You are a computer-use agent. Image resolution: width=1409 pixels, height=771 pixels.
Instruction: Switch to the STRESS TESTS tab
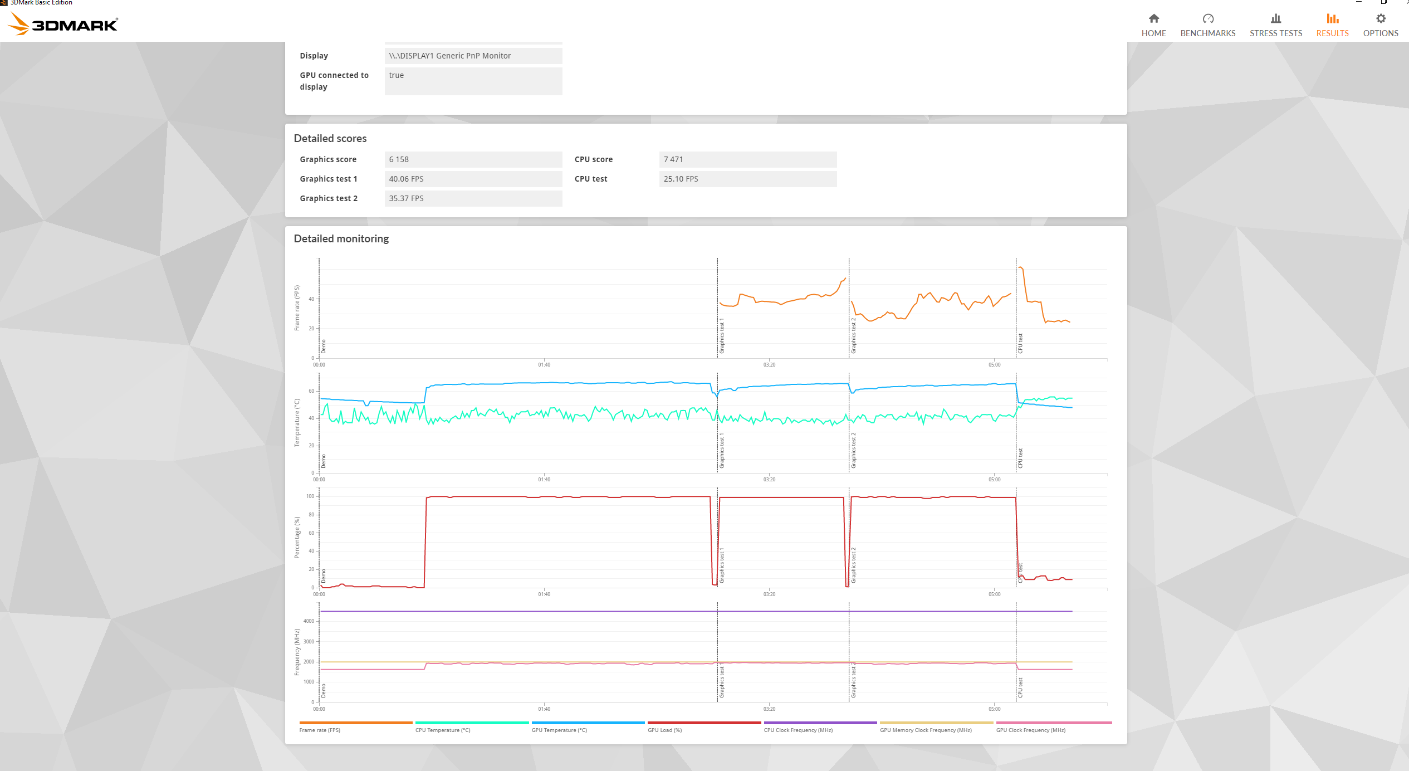[x=1275, y=33]
